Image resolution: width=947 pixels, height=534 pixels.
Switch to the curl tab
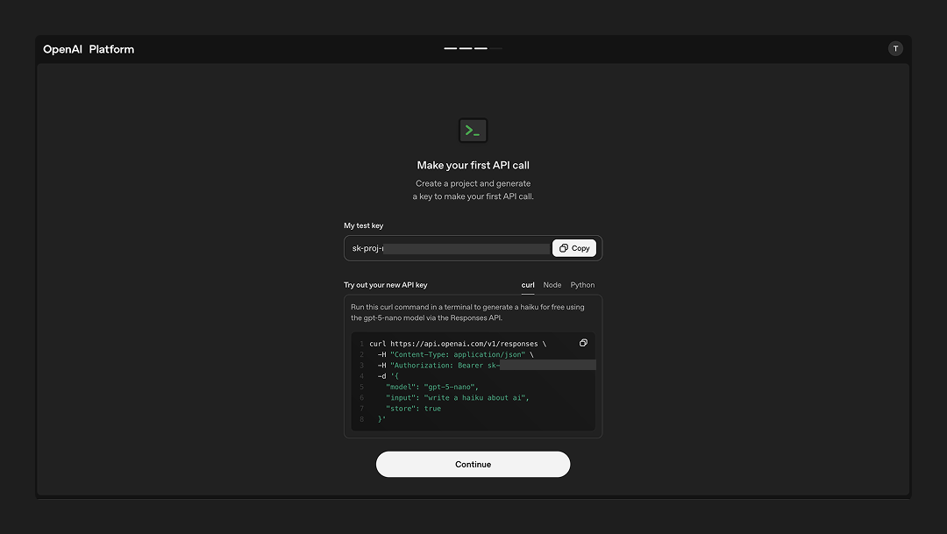pos(528,285)
